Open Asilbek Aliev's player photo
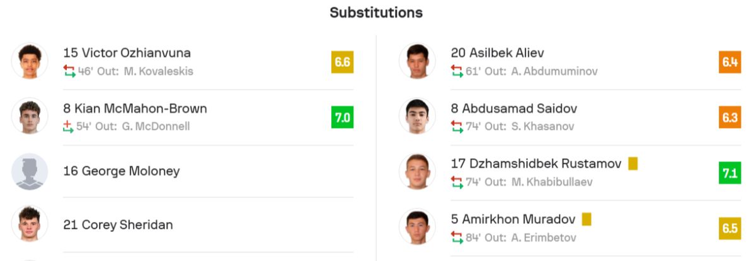Image resolution: width=756 pixels, height=261 pixels. coord(417,61)
